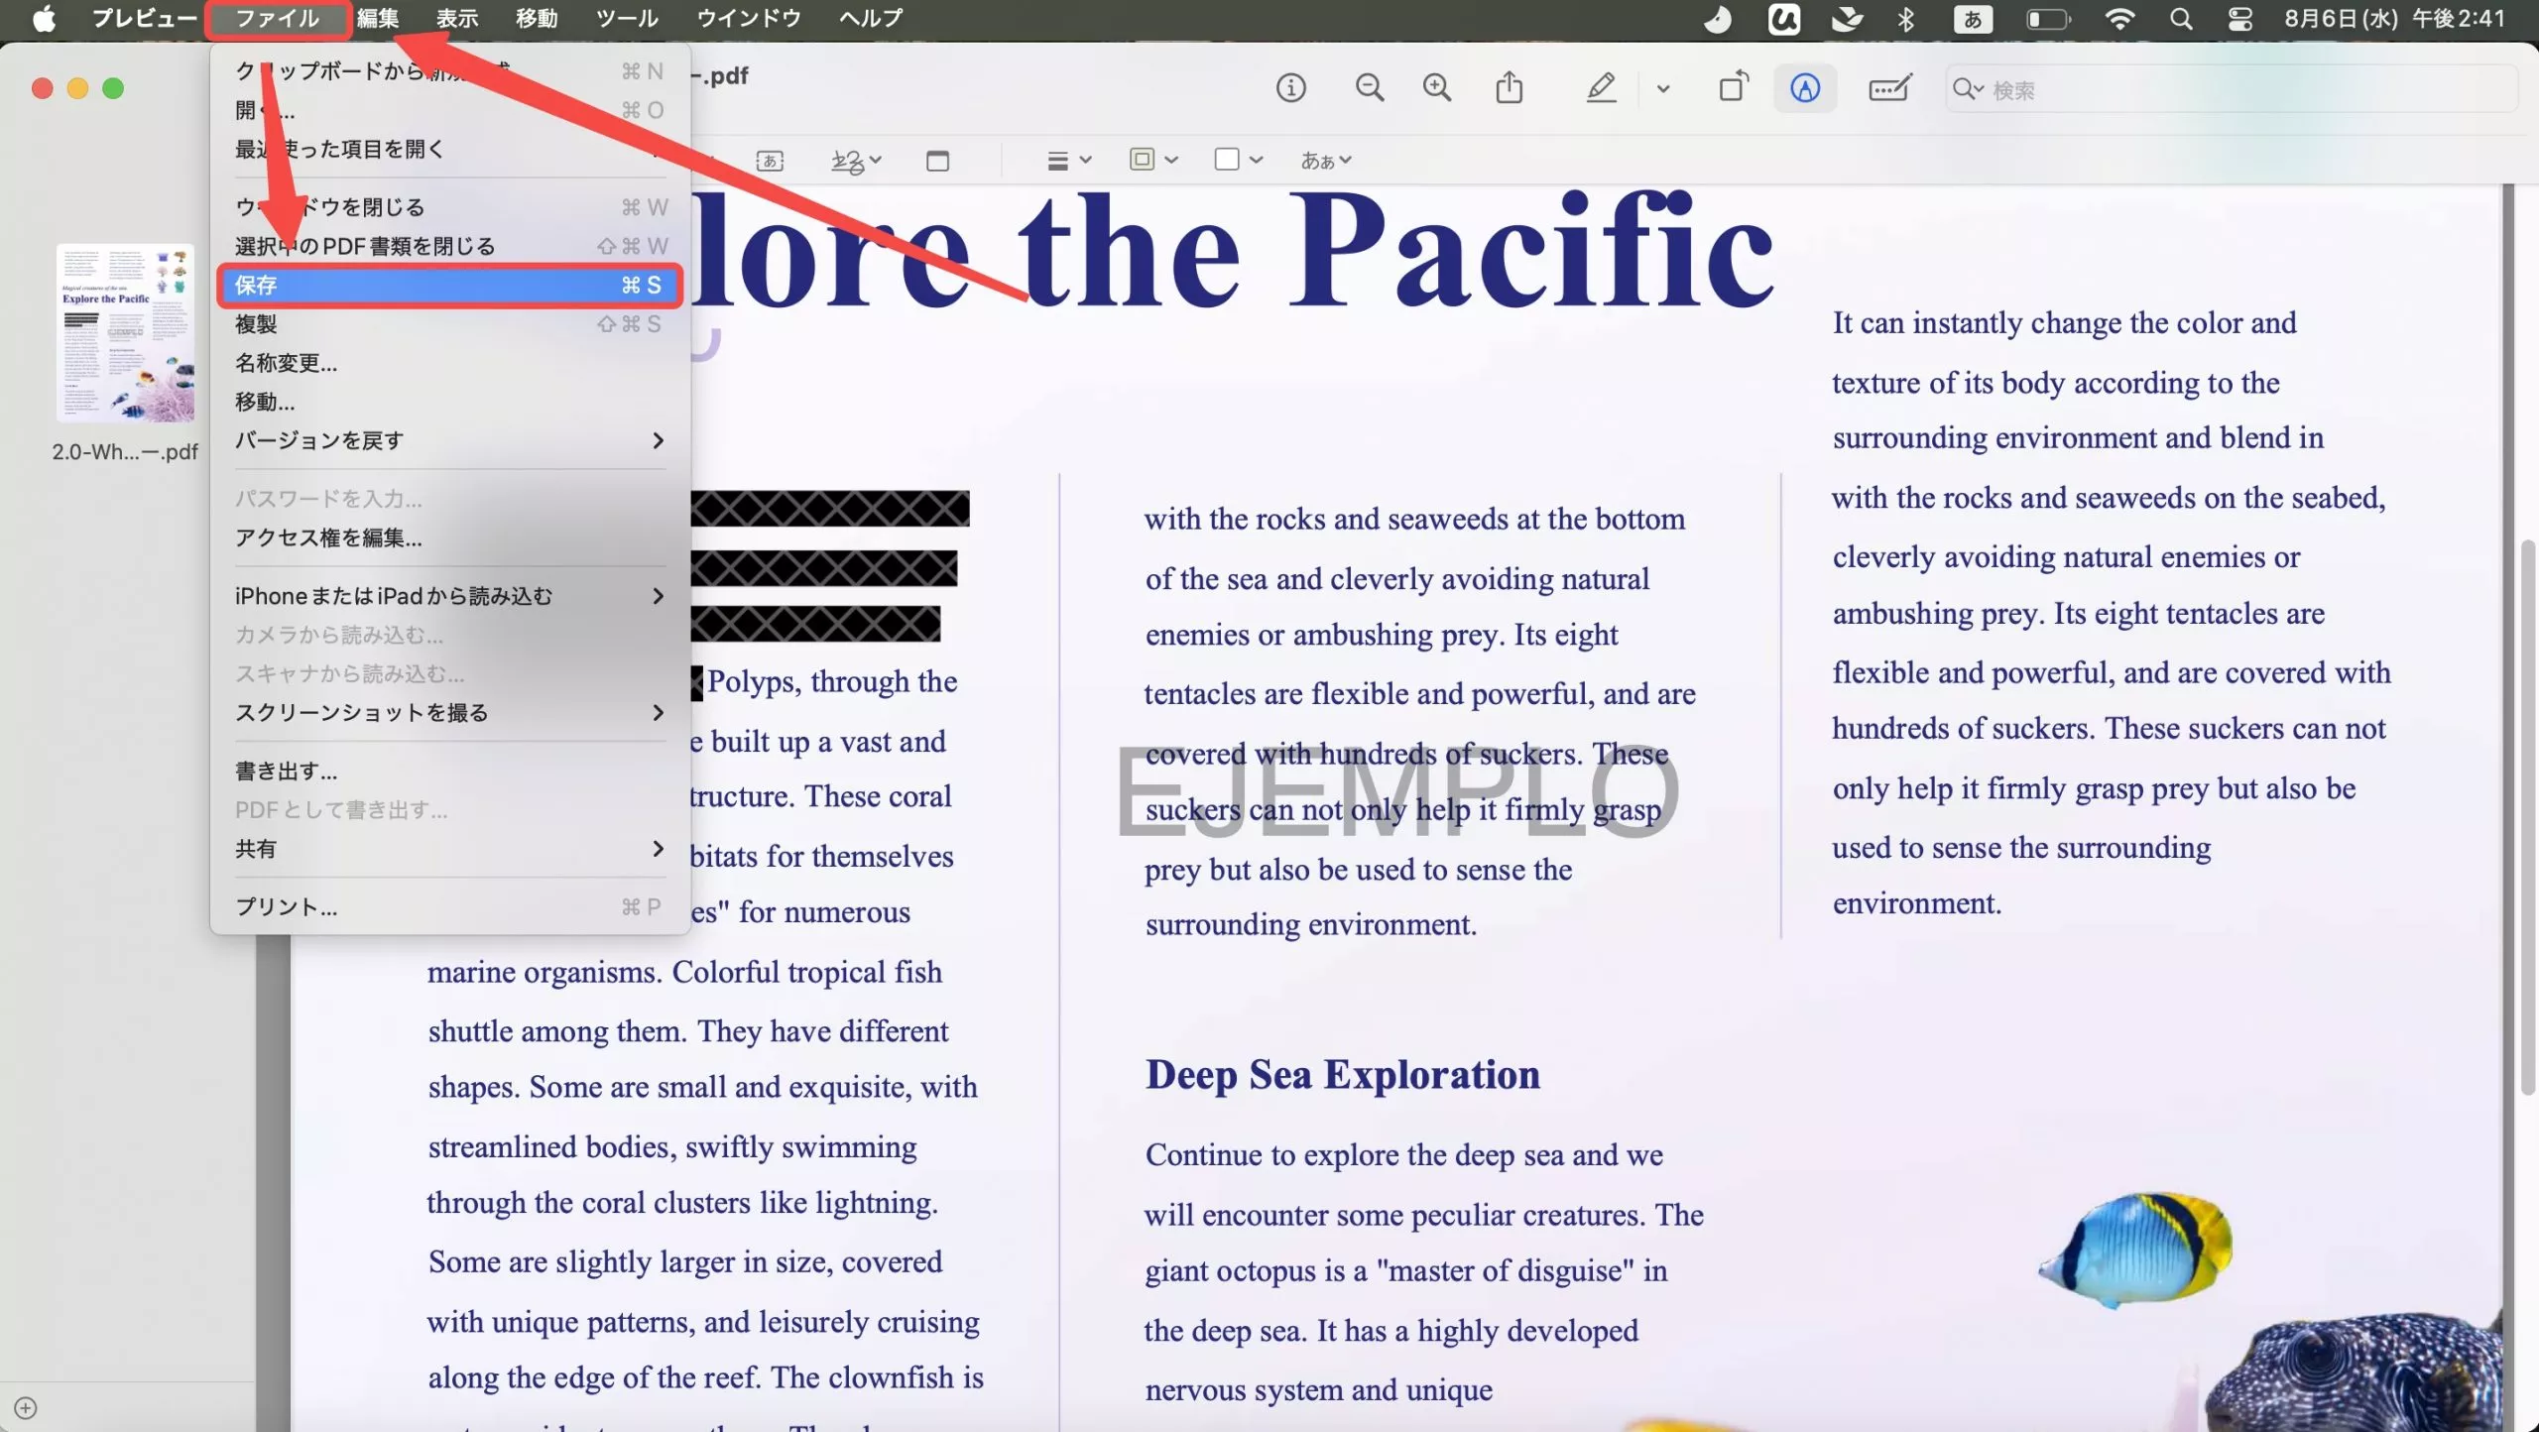Click the Bluetooth status icon
The image size is (2539, 1432).
point(1905,19)
